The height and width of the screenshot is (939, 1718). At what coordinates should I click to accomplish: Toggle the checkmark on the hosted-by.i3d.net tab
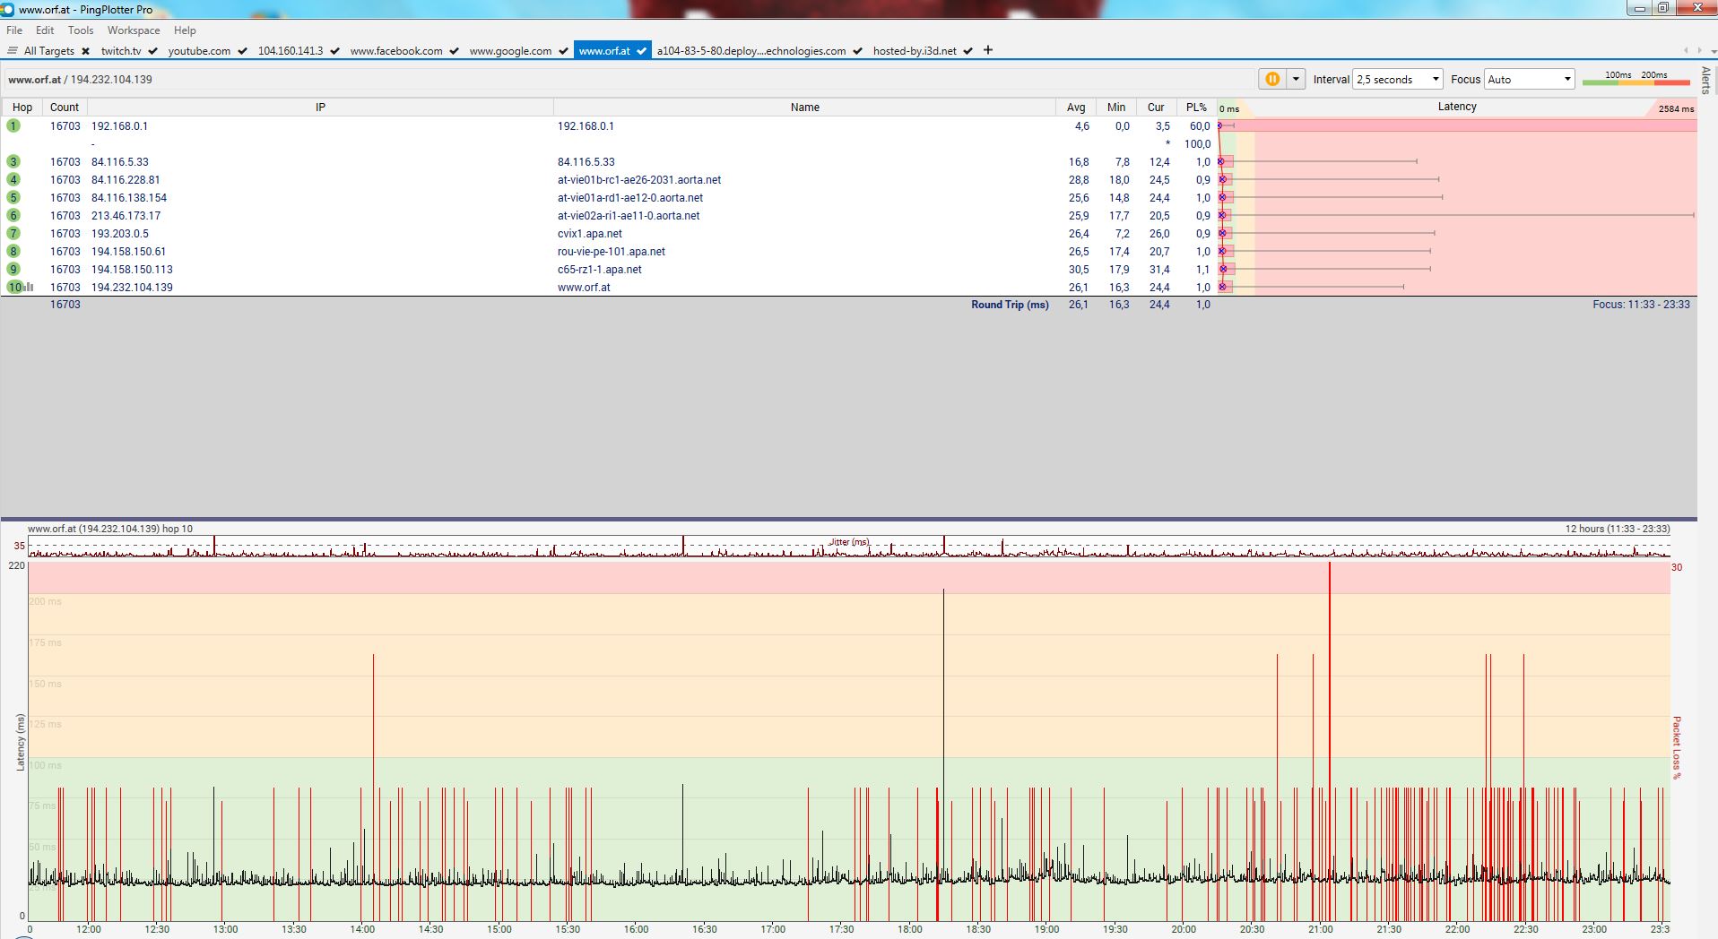(x=968, y=51)
